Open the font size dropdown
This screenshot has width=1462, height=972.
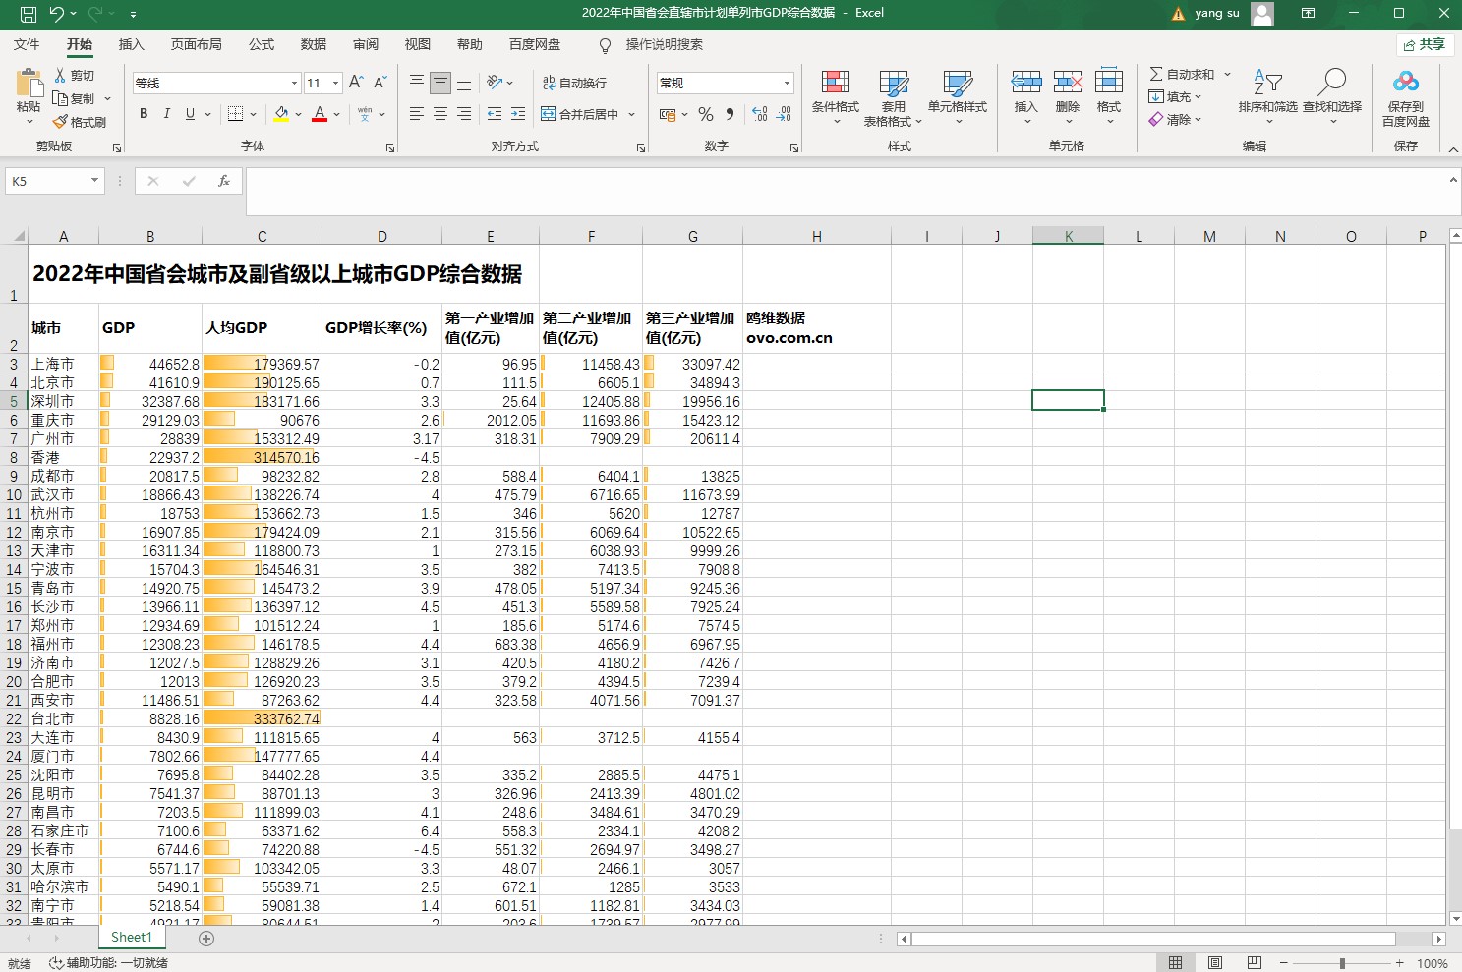(335, 83)
